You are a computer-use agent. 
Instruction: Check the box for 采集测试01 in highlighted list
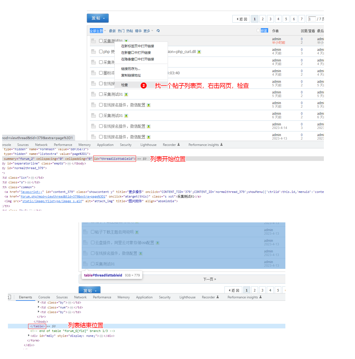(93, 264)
